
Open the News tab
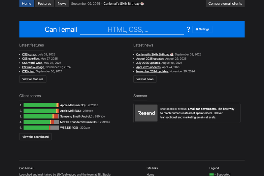[x=62, y=3]
